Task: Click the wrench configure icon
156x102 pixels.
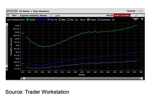Action: pyautogui.click(x=136, y=16)
